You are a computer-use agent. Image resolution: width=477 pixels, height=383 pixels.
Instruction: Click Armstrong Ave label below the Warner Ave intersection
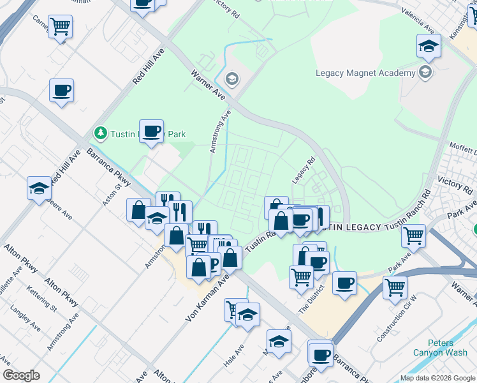point(221,132)
